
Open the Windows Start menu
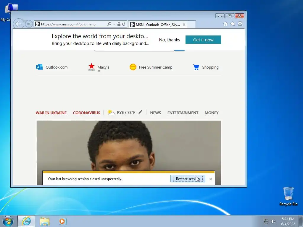click(8, 221)
